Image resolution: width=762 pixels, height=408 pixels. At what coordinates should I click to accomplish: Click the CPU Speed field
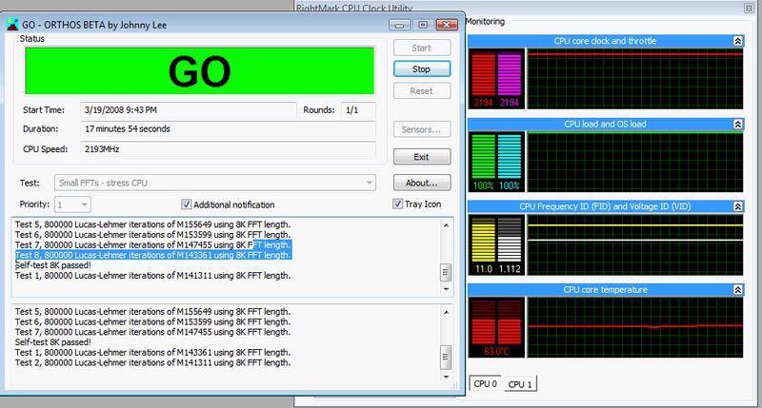coord(228,149)
